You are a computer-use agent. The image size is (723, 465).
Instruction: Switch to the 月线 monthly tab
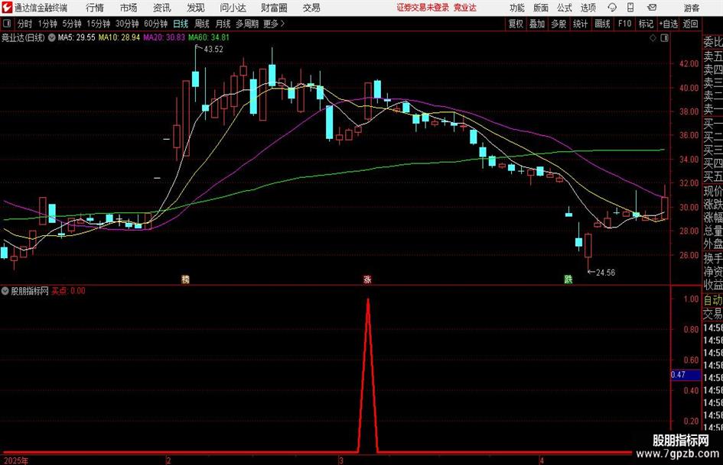pos(223,24)
